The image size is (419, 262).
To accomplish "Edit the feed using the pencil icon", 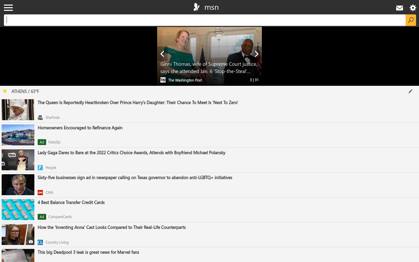I will click(410, 91).
